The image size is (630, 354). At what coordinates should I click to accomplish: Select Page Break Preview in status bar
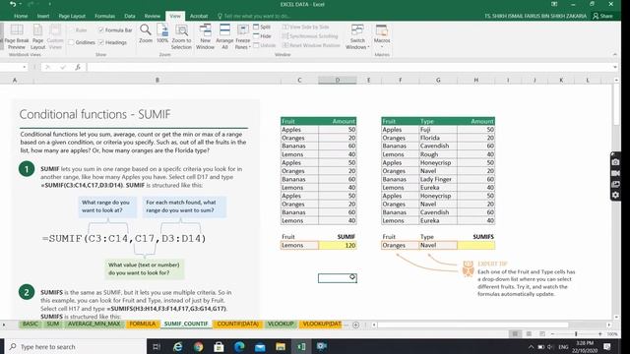542,334
